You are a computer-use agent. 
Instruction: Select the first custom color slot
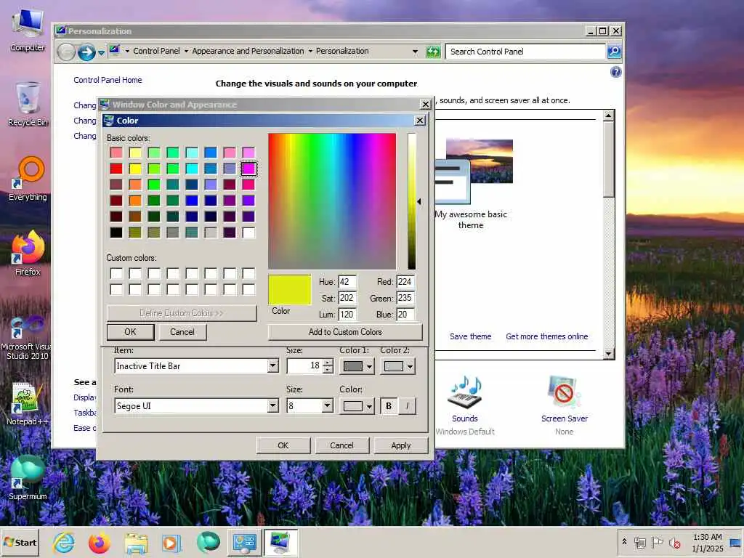[116, 273]
